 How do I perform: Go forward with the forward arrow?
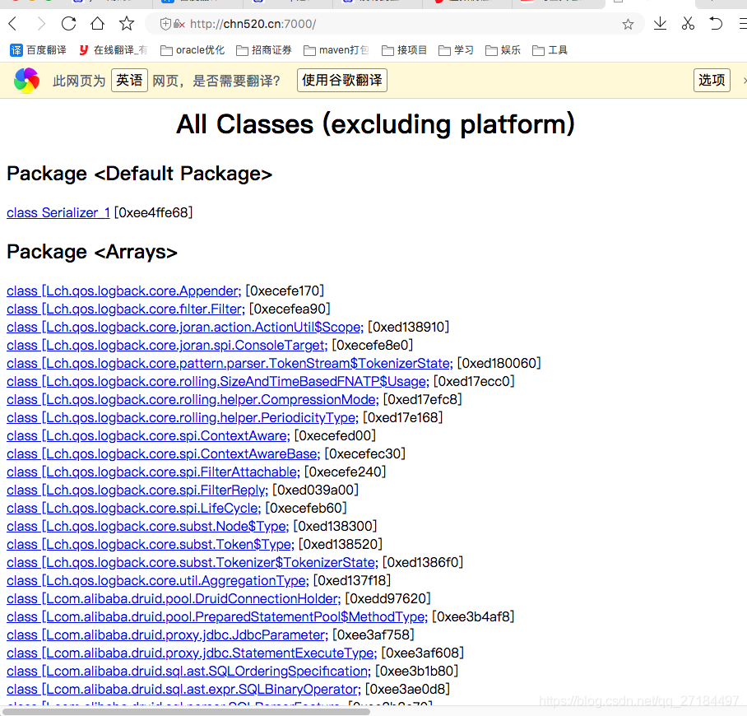[41, 23]
